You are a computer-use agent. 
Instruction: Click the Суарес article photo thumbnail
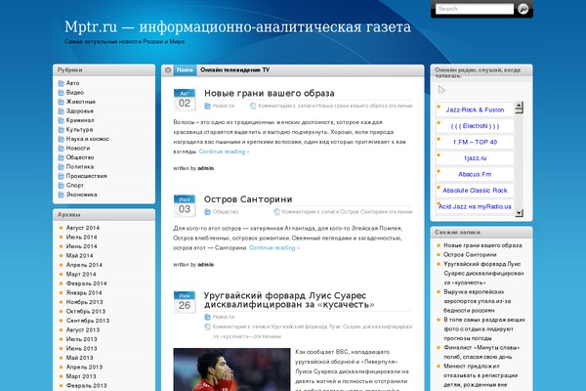point(231,369)
